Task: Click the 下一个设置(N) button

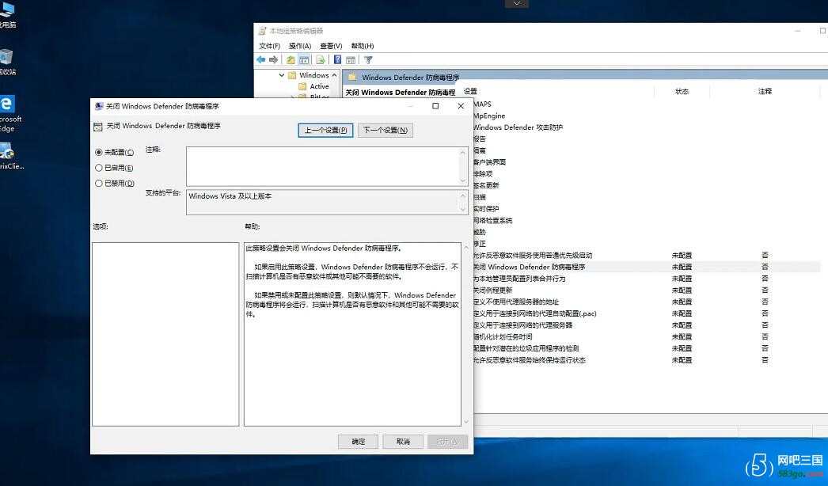Action: [385, 130]
